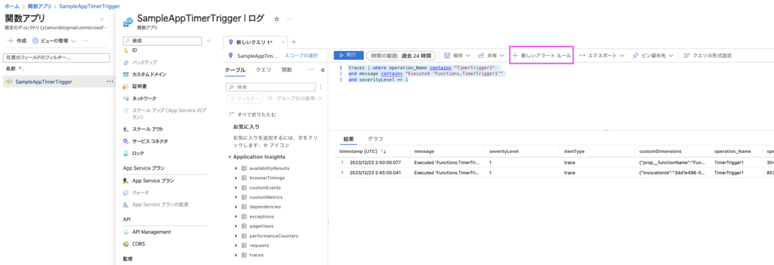Open the 証明書 menu item

[x=139, y=86]
